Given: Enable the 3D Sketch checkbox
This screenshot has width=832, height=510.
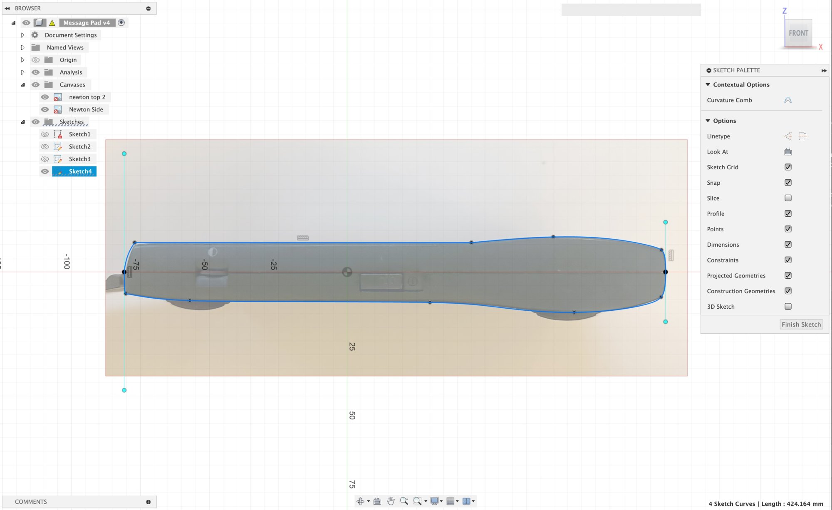Looking at the screenshot, I should point(788,307).
